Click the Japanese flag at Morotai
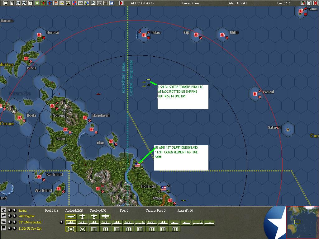Screen dimensions: 319x239 point(39,35)
